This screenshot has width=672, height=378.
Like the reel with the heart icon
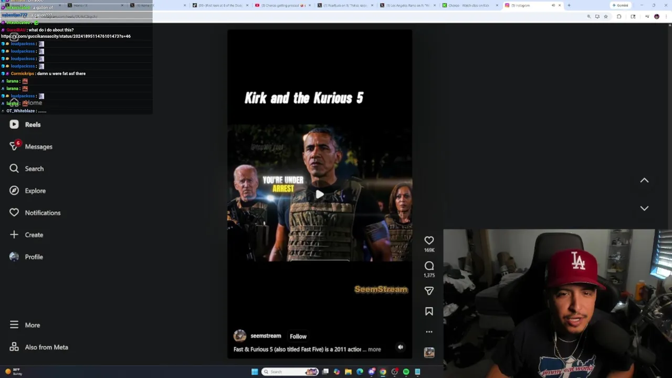coord(429,240)
